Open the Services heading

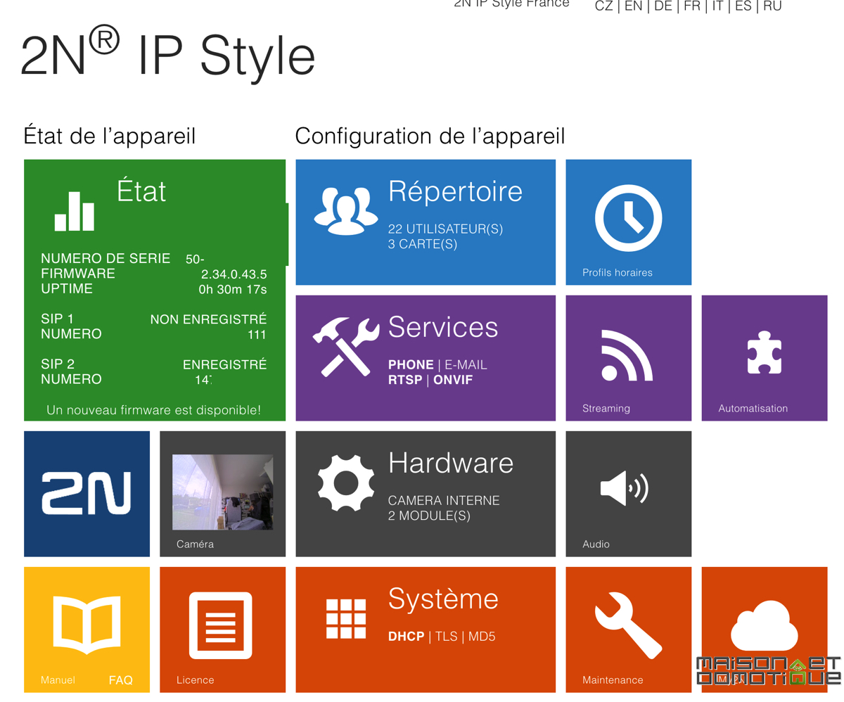(x=443, y=327)
